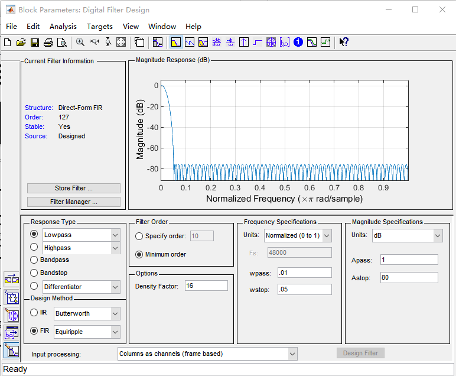456x376 pixels.
Task: Click the Store Filter button
Action: coord(74,188)
